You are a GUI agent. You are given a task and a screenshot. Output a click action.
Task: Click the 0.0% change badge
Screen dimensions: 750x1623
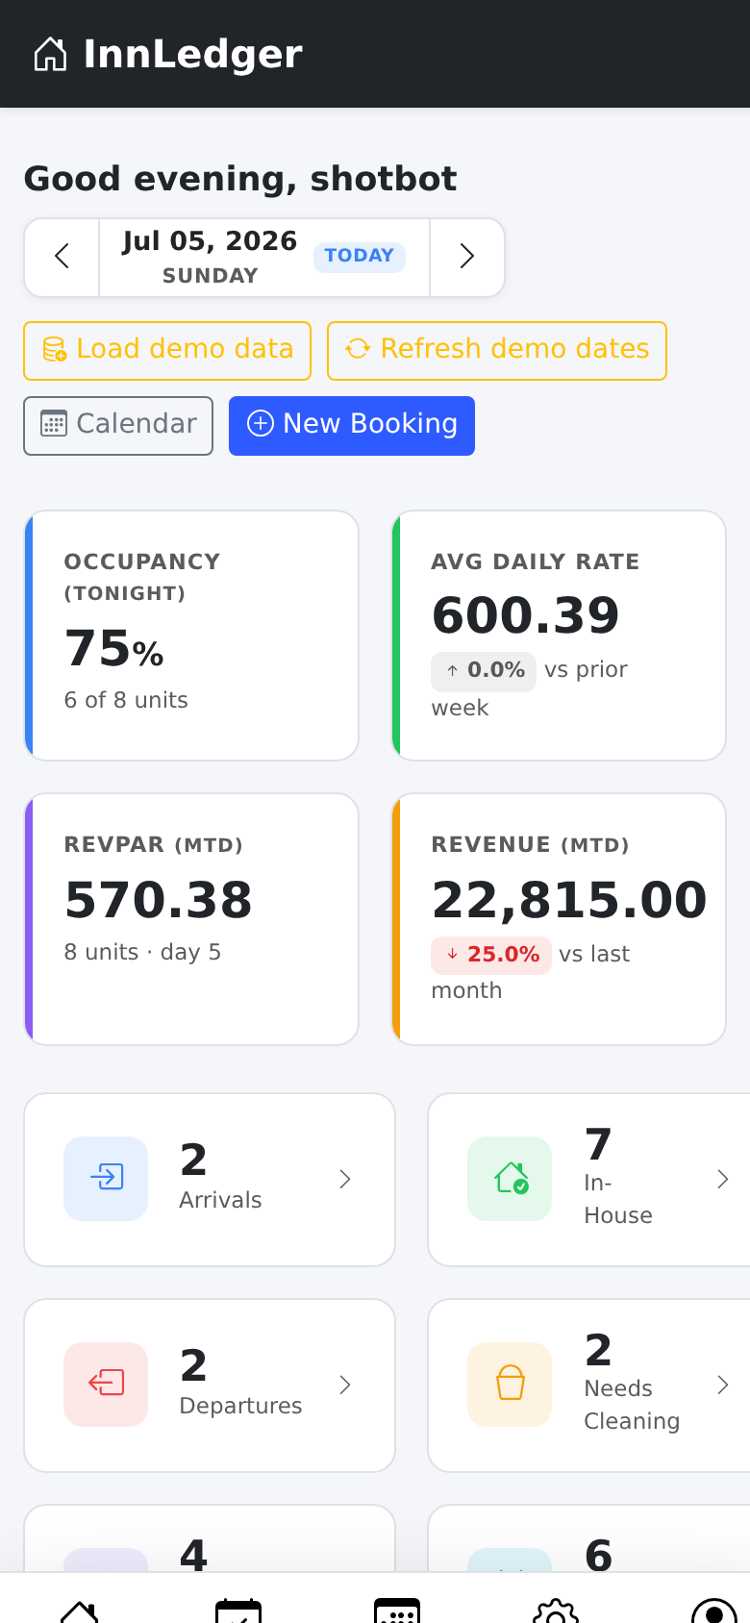pos(484,670)
